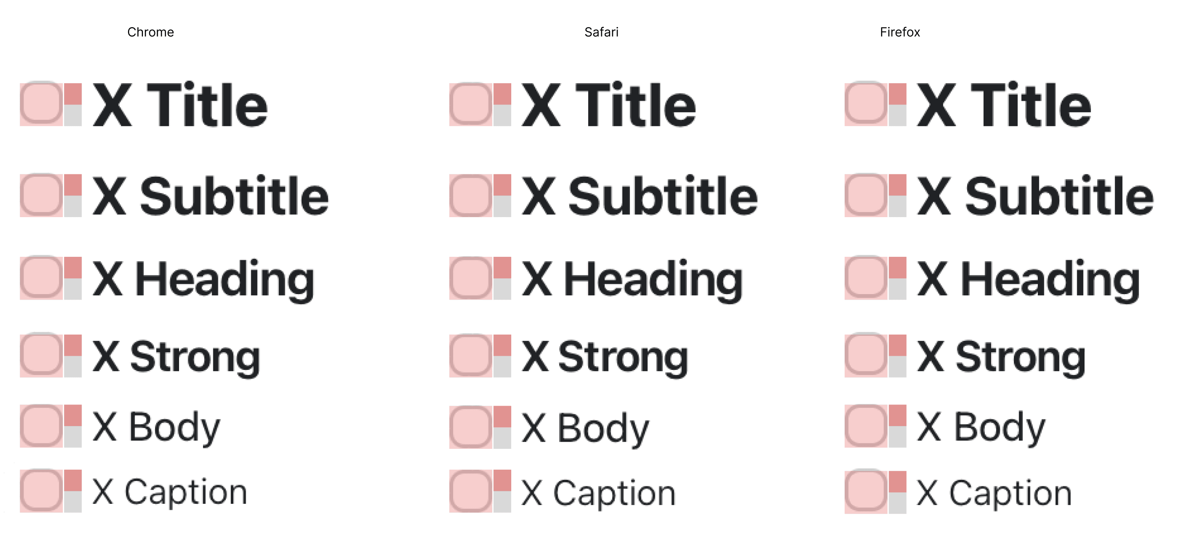Click the Firefox column label

click(900, 32)
